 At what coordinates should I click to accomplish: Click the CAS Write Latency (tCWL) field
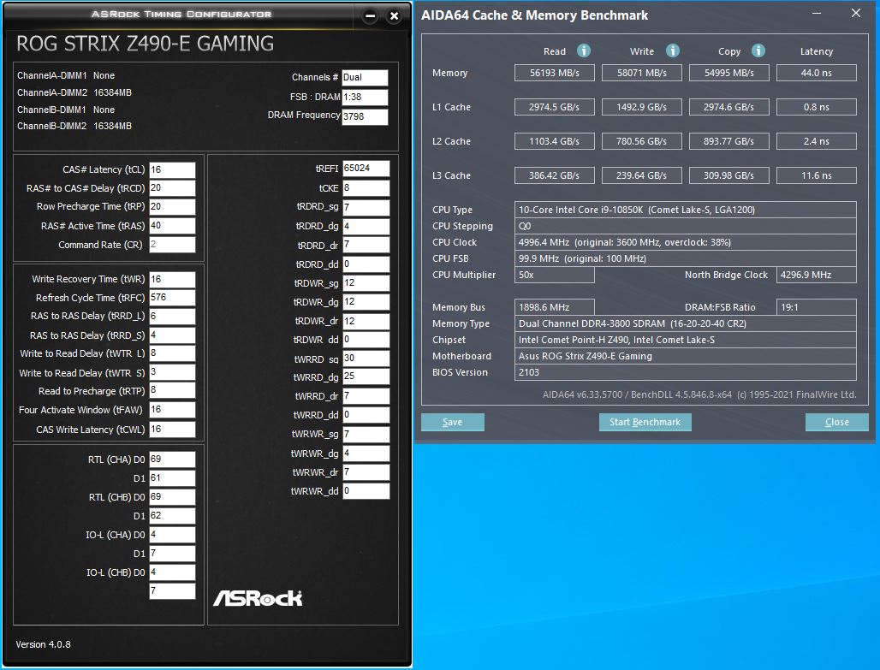172,430
